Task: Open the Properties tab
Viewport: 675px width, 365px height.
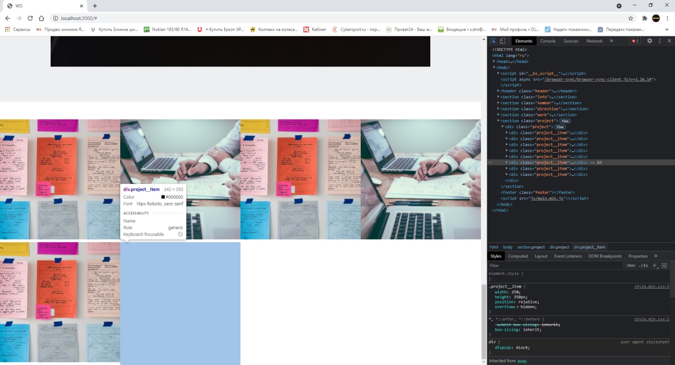Action: (638, 256)
